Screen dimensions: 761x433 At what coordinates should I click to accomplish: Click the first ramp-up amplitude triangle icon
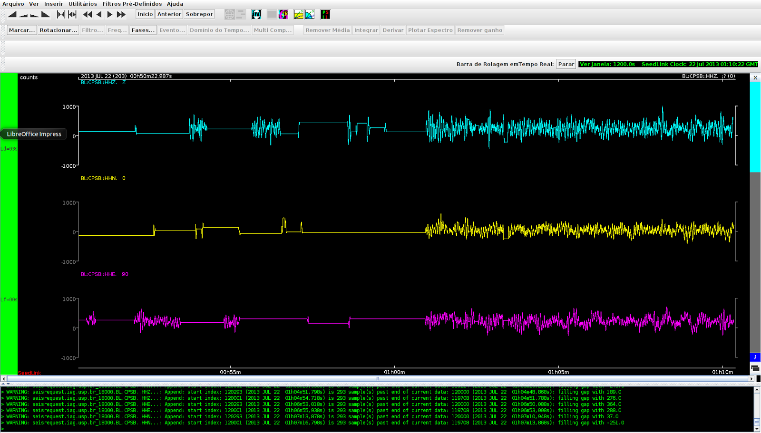click(12, 15)
